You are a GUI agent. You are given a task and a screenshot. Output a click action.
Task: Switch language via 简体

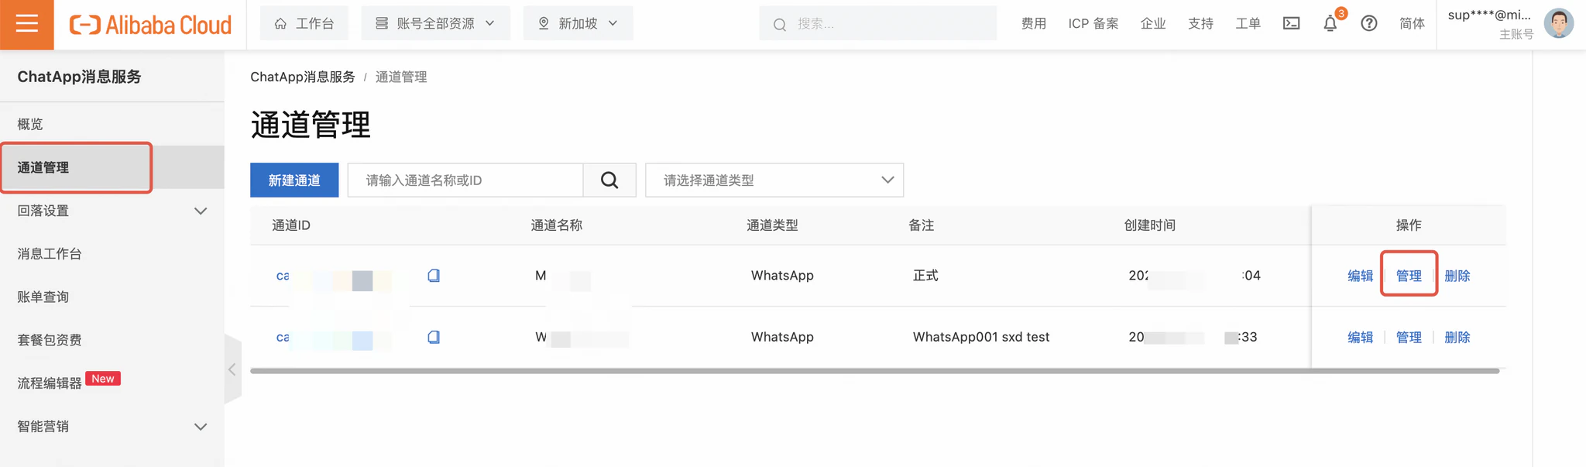click(1412, 24)
